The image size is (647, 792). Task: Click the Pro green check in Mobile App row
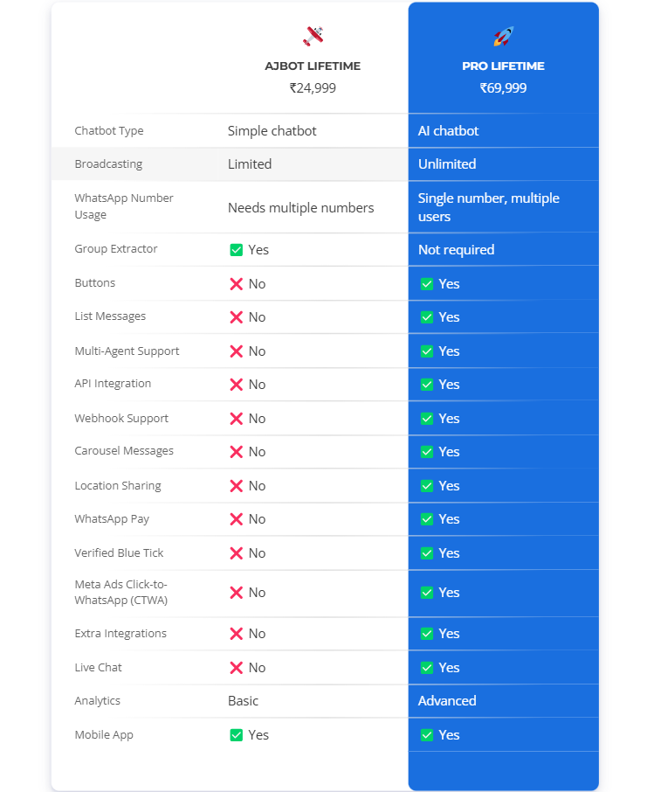[x=427, y=735]
